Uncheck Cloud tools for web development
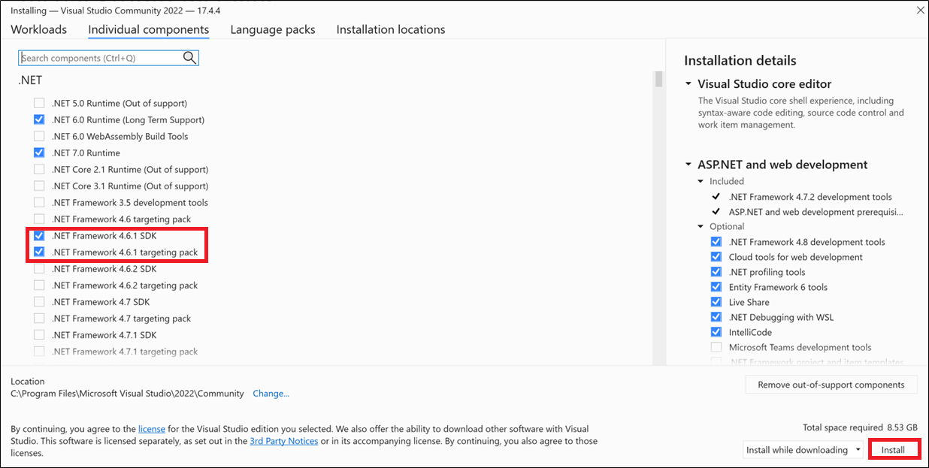This screenshot has height=468, width=929. (x=716, y=257)
